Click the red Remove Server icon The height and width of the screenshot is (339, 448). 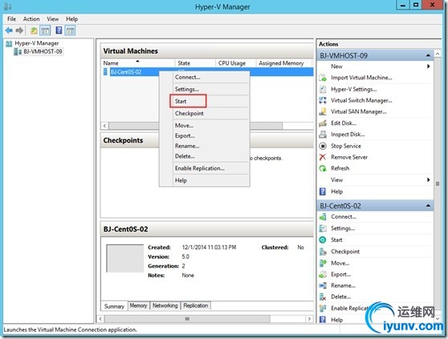(x=323, y=157)
